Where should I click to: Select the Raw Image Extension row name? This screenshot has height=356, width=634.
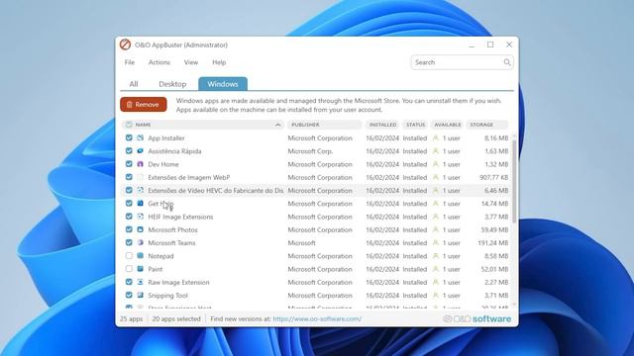(x=178, y=282)
